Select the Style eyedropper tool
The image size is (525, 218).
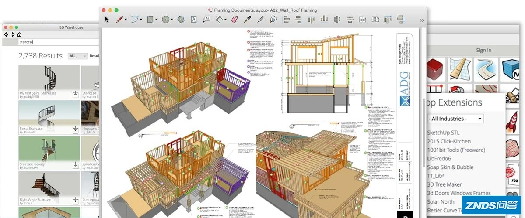pos(248,19)
